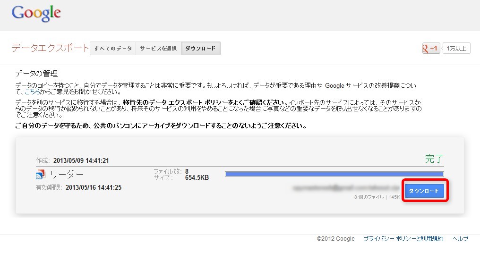Click the blue ダウンロード button

[424, 191]
